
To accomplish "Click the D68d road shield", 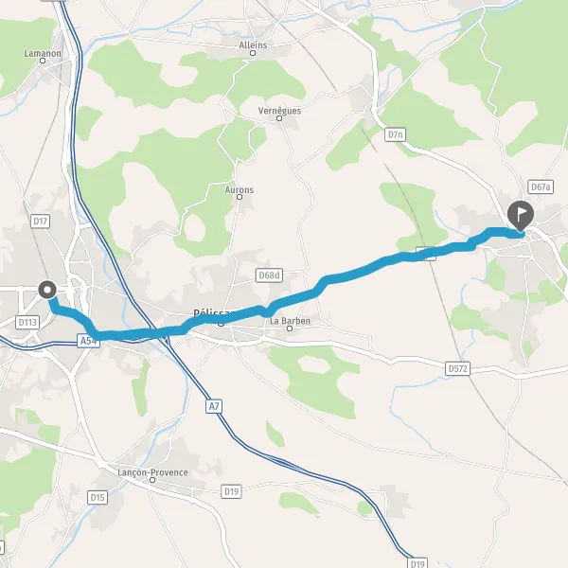I will pos(269,275).
